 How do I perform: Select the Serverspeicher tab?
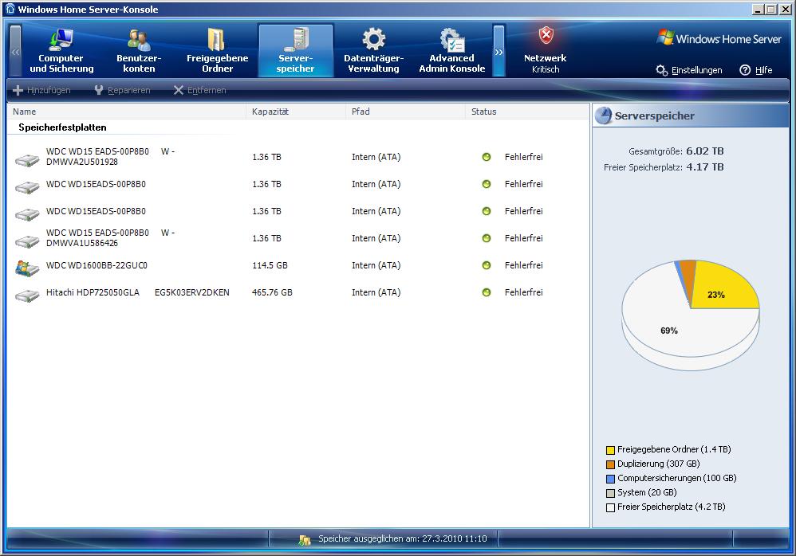coord(295,51)
